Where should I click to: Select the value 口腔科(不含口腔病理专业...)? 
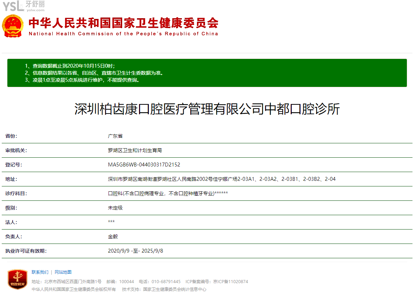[168, 193]
